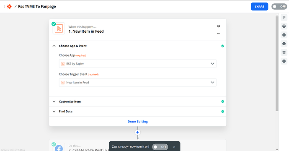Turn on the zap with top-right OFF switch
Viewport: 289px width, 151px height.
(279, 6)
